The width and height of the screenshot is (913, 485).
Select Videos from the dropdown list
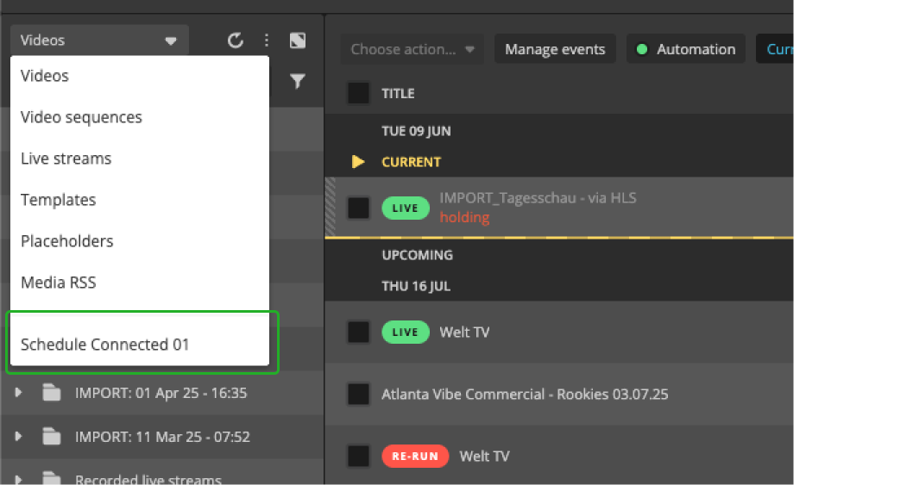click(140, 76)
